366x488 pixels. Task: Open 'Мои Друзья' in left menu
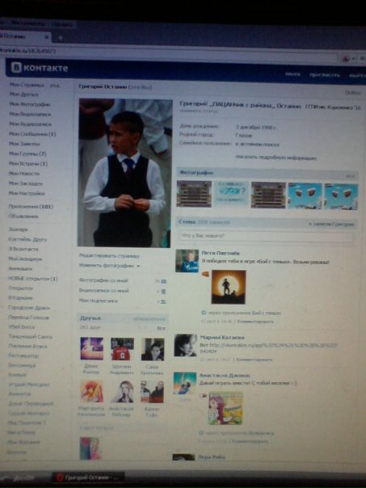click(24, 95)
